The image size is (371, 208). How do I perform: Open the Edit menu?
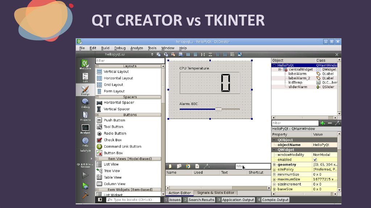coord(93,48)
